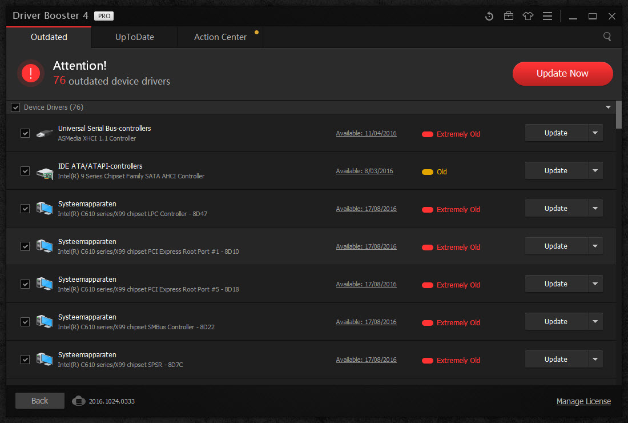Open 'Available: 17/08/2016' link for LPC Controller

[x=366, y=209]
